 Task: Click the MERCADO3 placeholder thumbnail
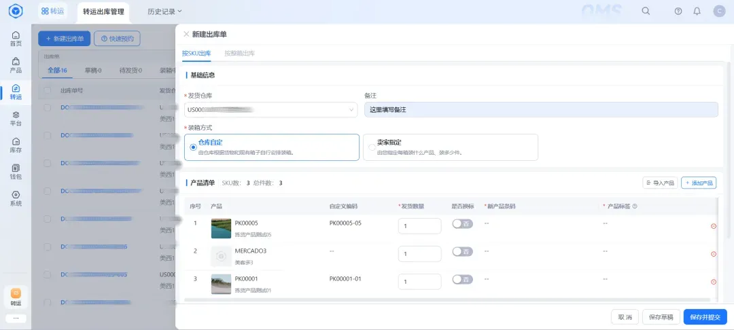pyautogui.click(x=221, y=256)
